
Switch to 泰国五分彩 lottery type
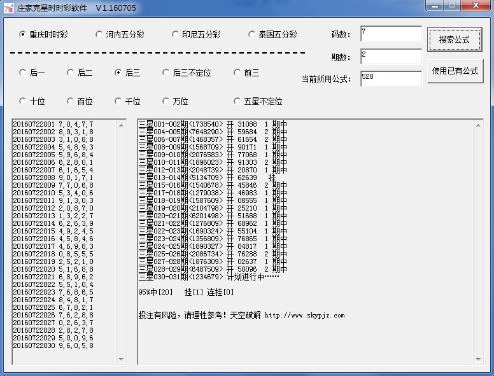pos(252,34)
